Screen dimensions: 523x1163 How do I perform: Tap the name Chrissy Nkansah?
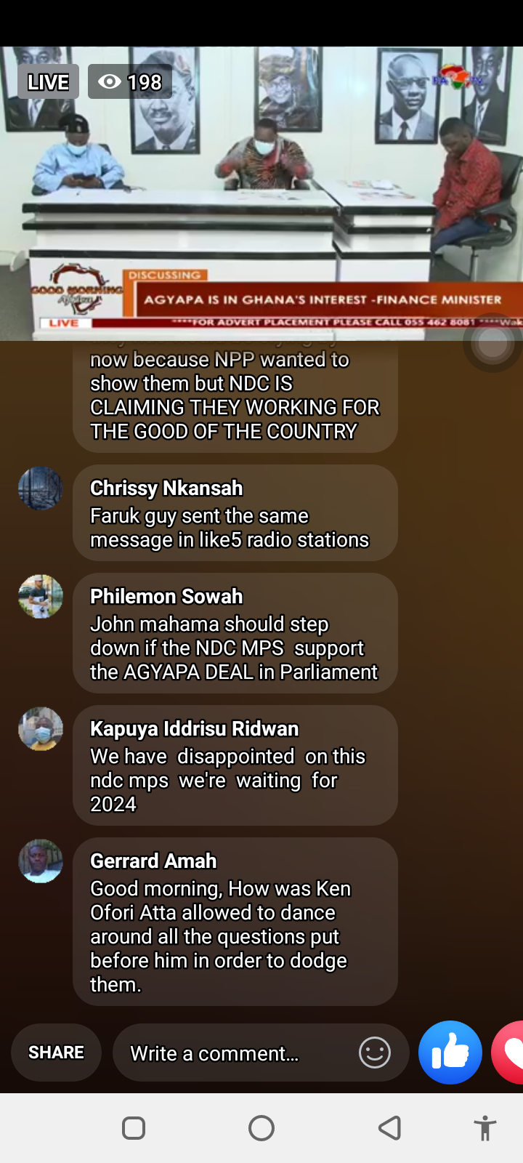pyautogui.click(x=166, y=488)
